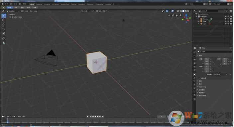This screenshot has width=234, height=127.
Task: Expand the Instancing panel in properties
Action: (202, 87)
